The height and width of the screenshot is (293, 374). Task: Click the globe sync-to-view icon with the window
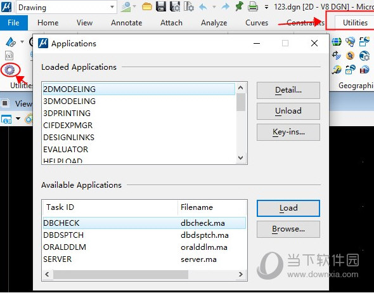(364, 41)
